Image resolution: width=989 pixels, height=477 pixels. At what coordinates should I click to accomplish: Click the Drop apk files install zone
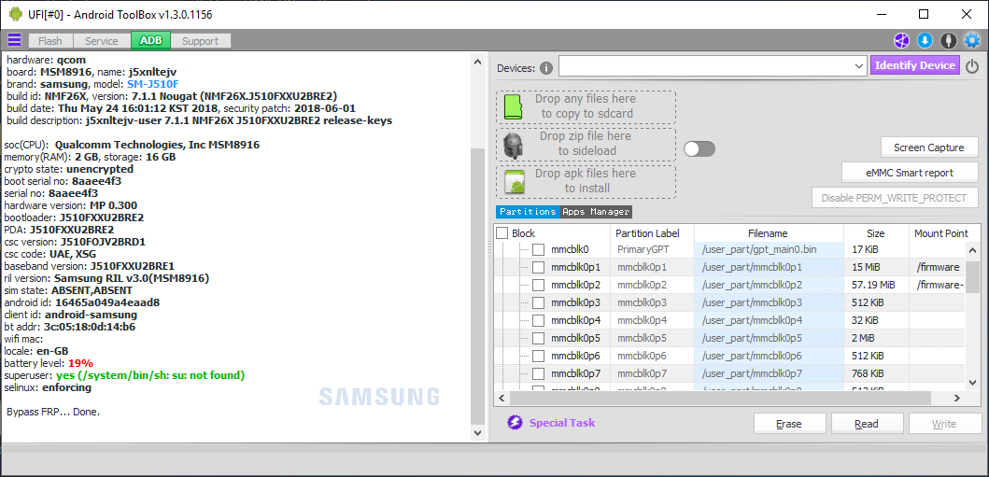click(586, 181)
